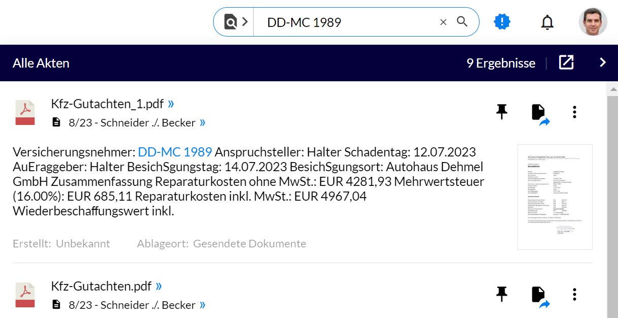The height and width of the screenshot is (318, 618).
Task: Pin the Kfz-Gutachten.pdf result
Action: pos(501,294)
